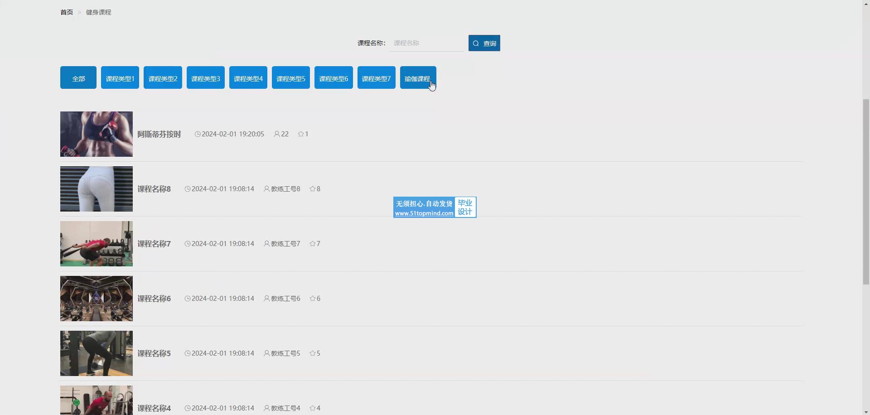Click the user icon beside 教练工号8
This screenshot has width=870, height=415.
coord(267,189)
